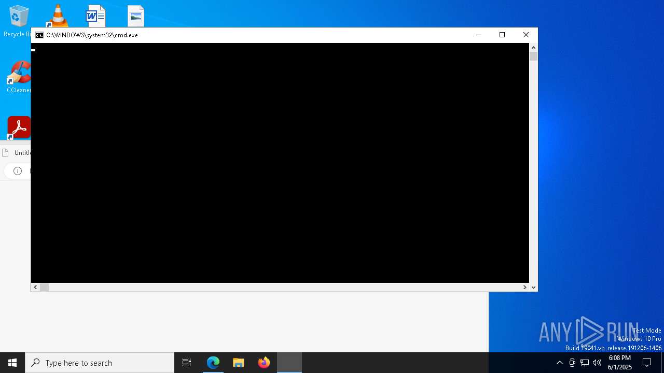The height and width of the screenshot is (373, 664).
Task: Open the network tray icon
Action: point(585,363)
